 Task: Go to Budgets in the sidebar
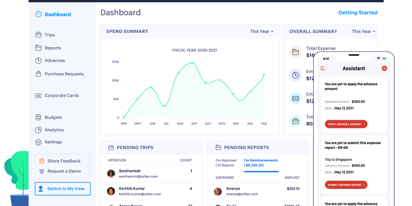click(53, 117)
